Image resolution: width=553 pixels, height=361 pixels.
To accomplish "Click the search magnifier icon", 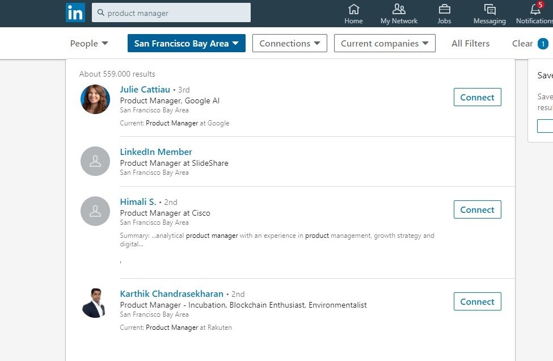I will click(100, 12).
